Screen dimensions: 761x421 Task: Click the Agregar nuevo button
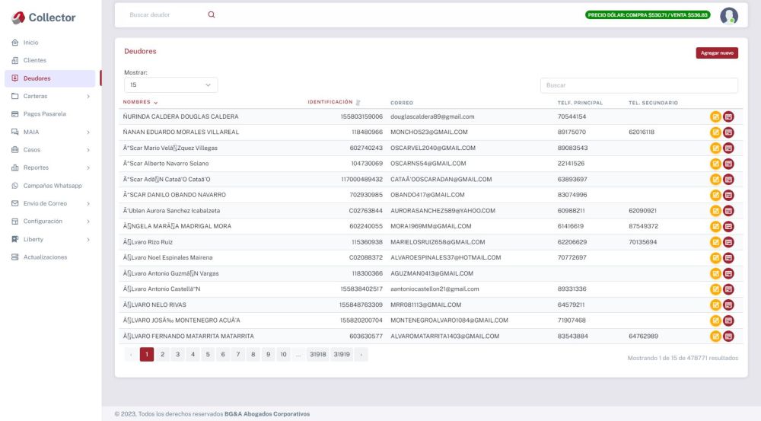tap(717, 53)
